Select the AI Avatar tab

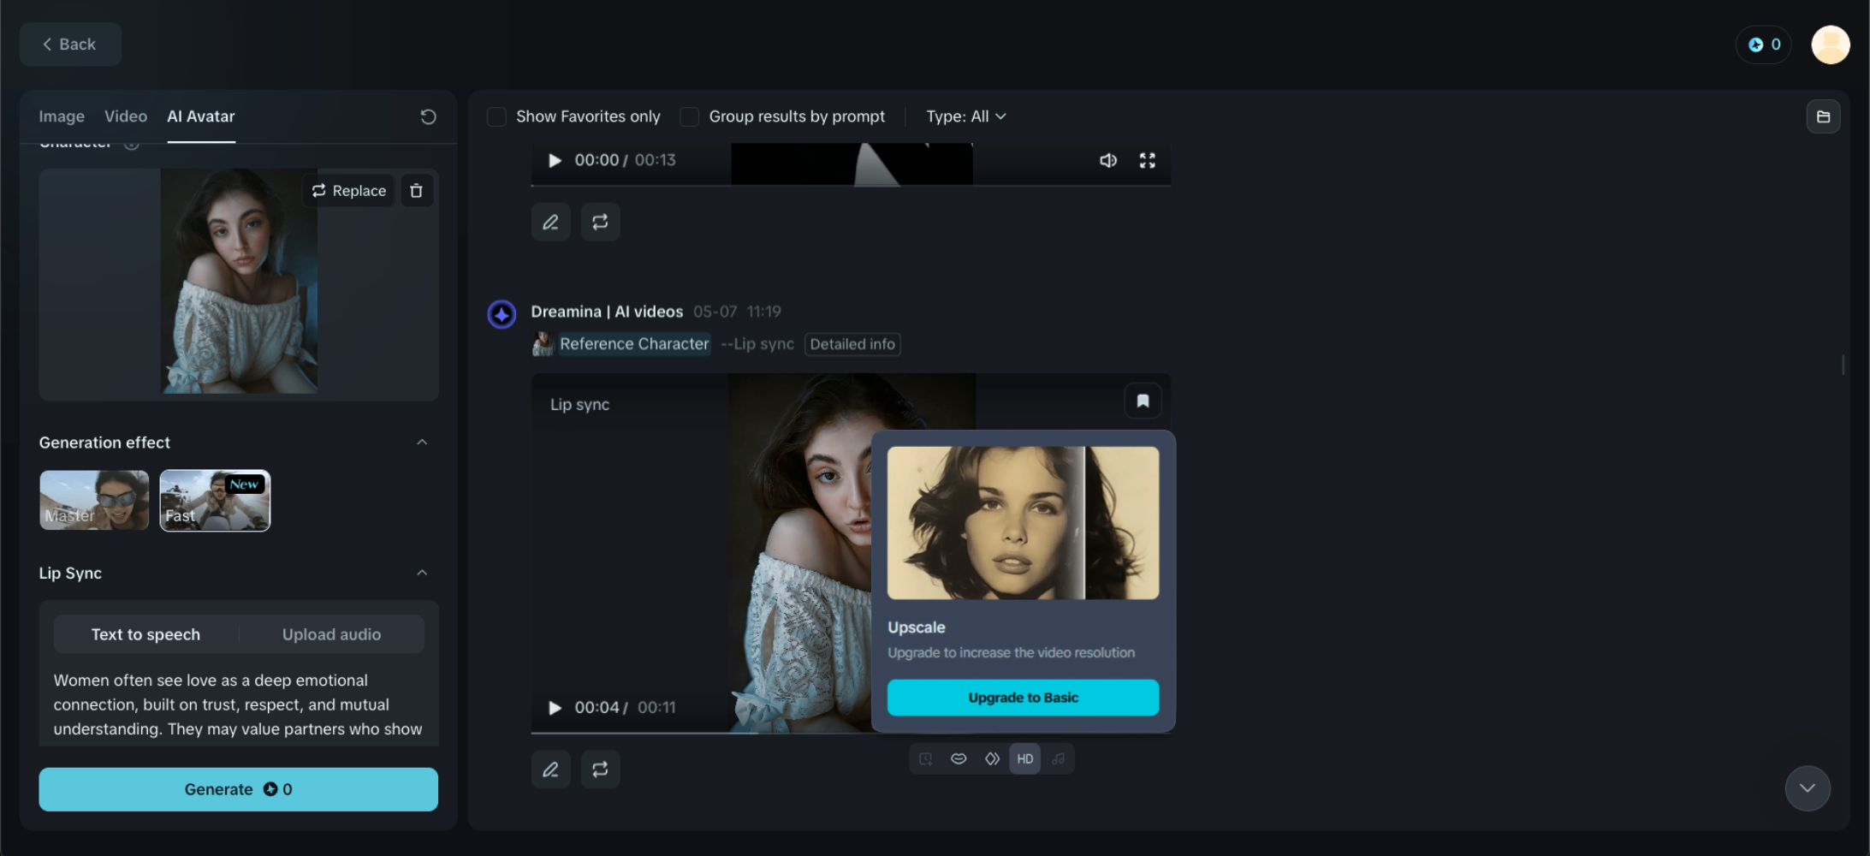point(201,116)
